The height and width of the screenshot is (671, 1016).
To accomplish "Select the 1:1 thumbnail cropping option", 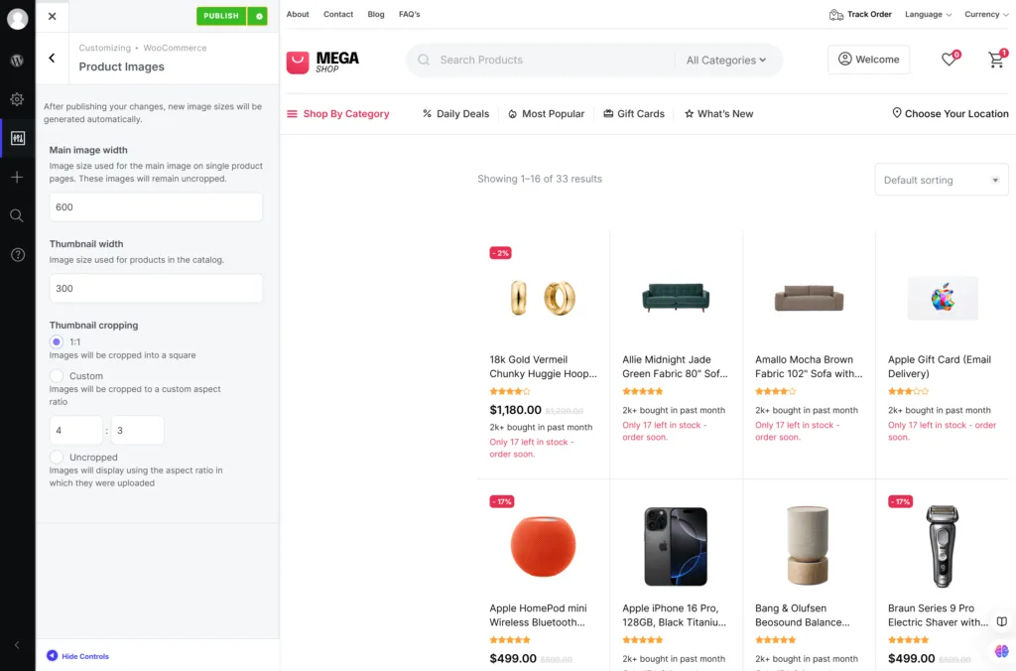I will click(57, 341).
